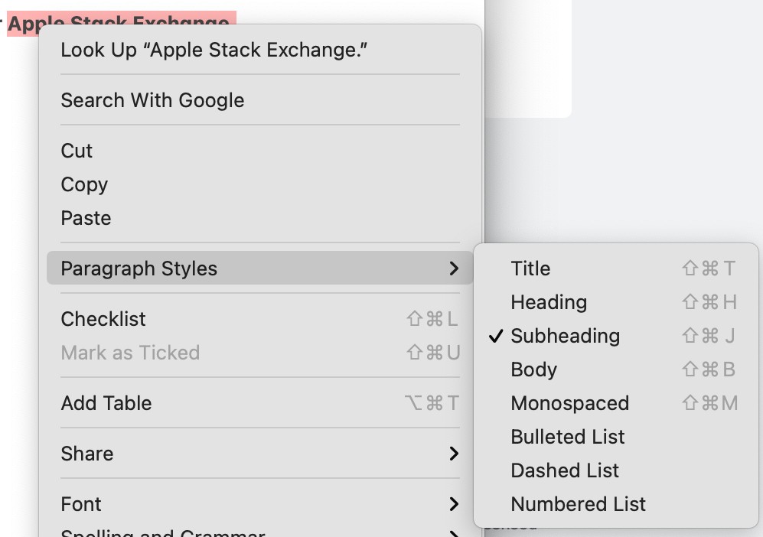This screenshot has height=537, width=763.
Task: Apply the Heading style
Action: [x=549, y=302]
